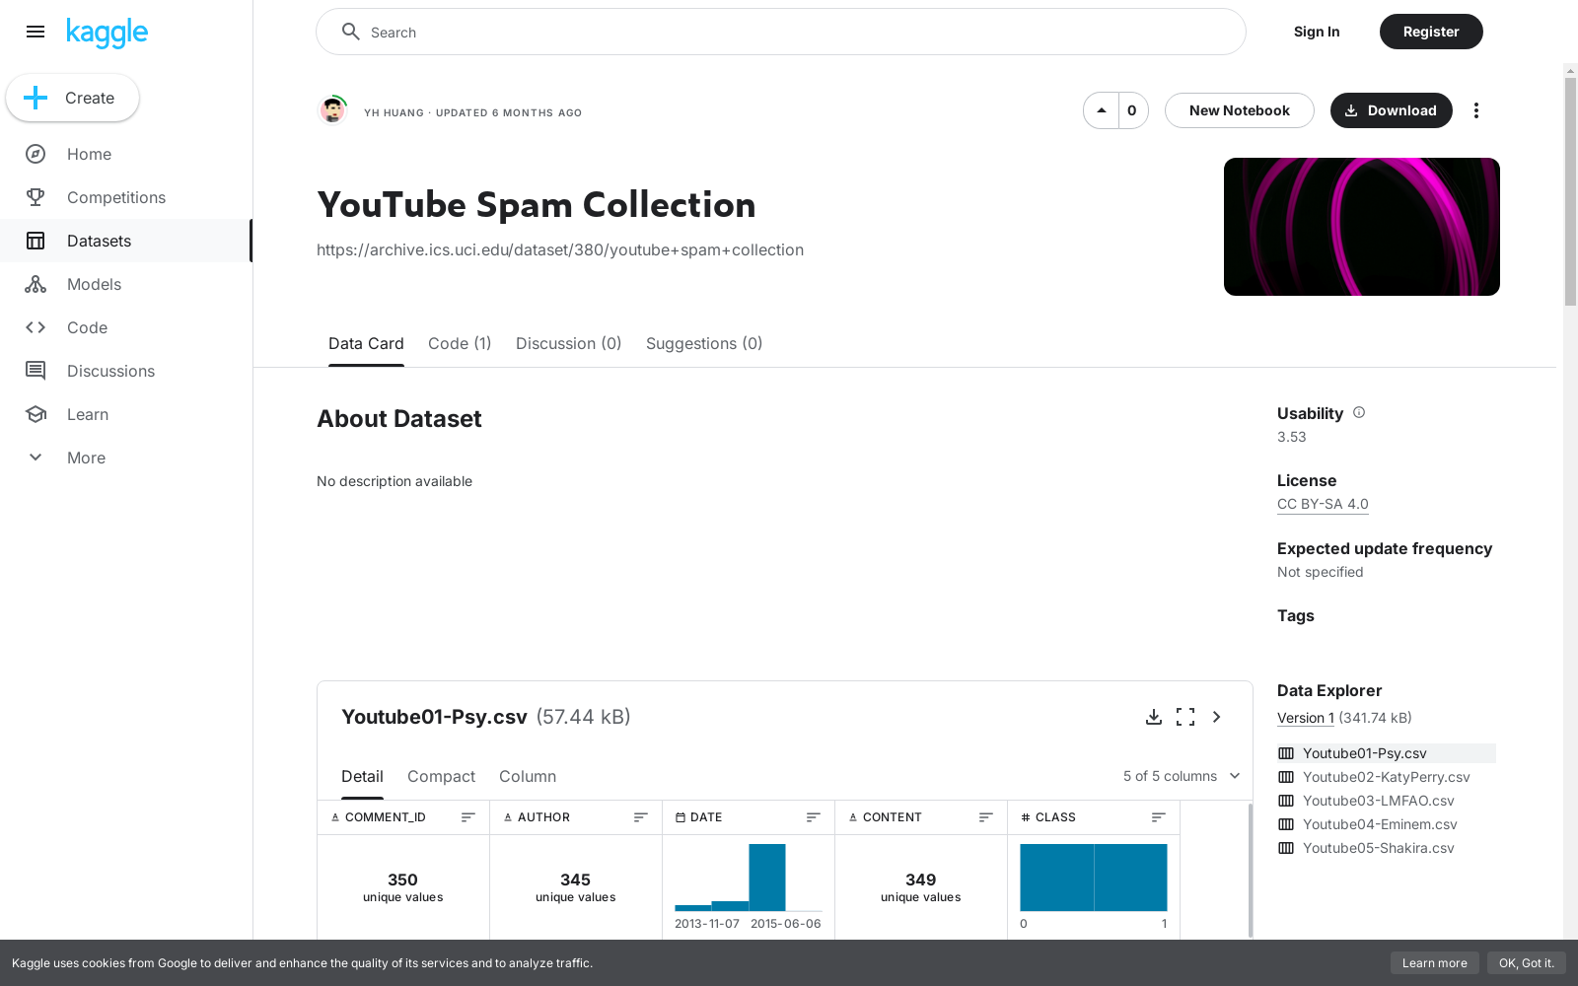1578x986 pixels.
Task: Click the Learn graduation cap icon
Action: [36, 414]
